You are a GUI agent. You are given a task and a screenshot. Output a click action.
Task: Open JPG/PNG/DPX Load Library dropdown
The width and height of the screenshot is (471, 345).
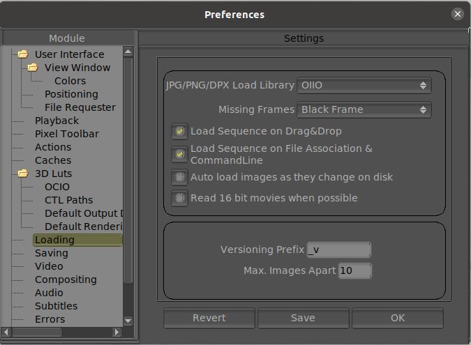click(364, 86)
